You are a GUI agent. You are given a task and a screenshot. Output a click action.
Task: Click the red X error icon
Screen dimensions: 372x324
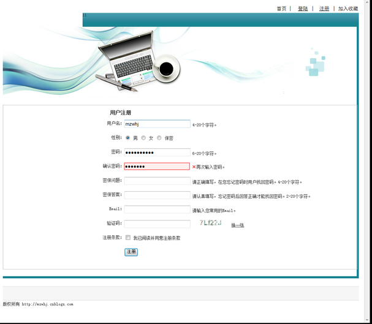pyautogui.click(x=194, y=167)
